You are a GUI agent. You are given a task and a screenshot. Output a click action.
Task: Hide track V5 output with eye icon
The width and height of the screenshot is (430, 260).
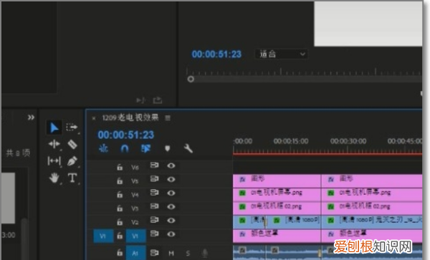171,179
